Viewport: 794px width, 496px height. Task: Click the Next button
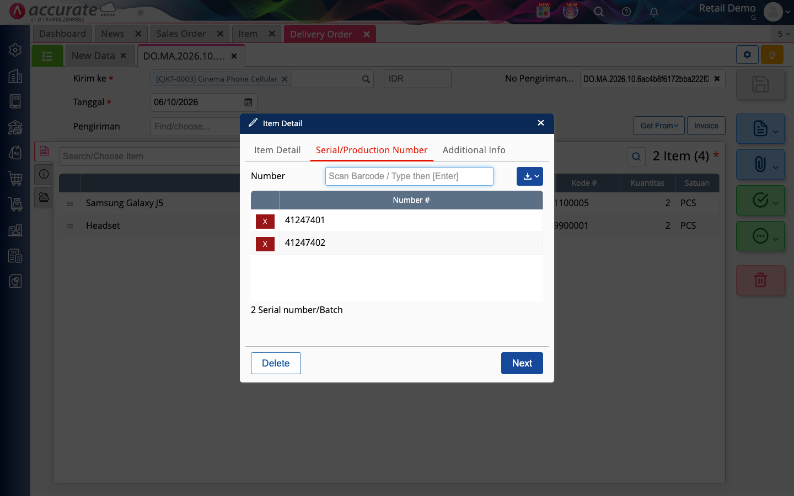pos(522,363)
